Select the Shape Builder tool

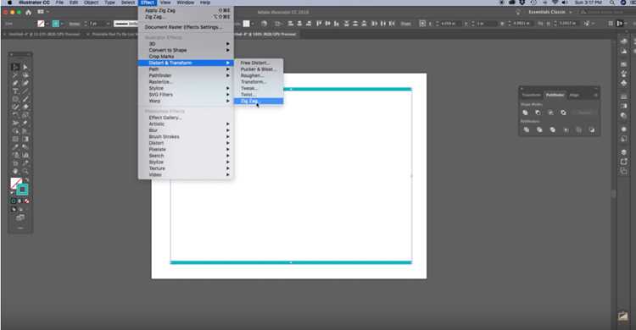pyautogui.click(x=15, y=131)
